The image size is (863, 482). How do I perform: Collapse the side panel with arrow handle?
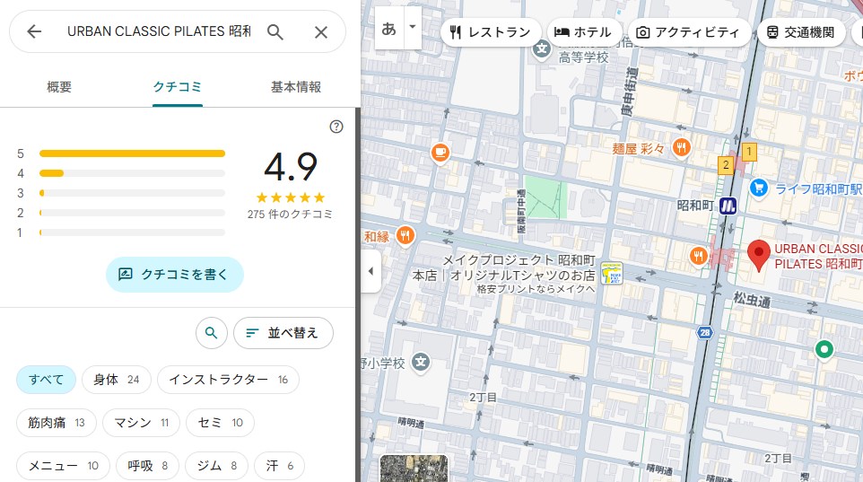point(370,271)
